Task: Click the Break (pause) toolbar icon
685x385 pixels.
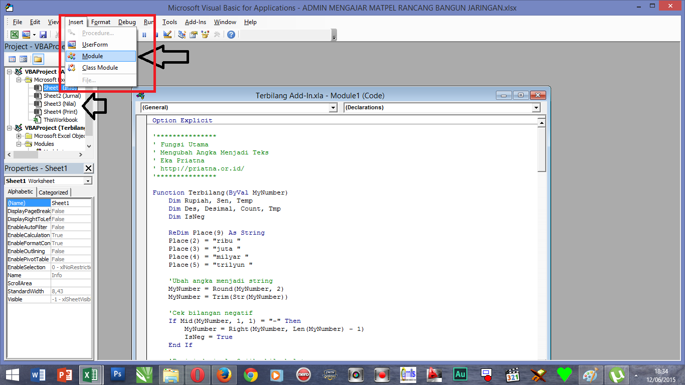Action: [144, 35]
